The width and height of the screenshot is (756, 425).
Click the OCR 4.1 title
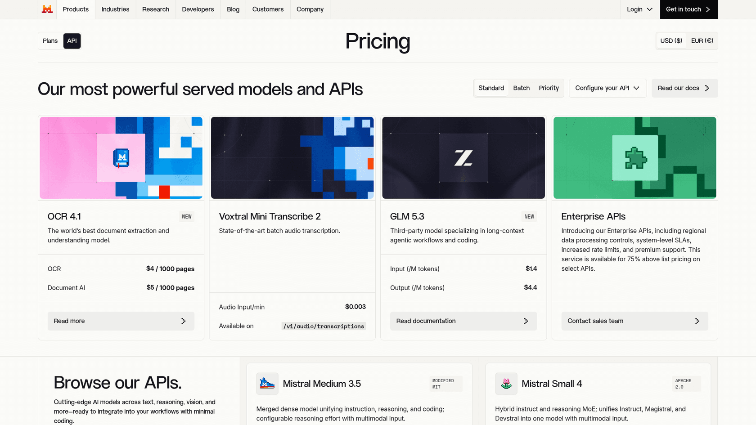[x=64, y=217]
